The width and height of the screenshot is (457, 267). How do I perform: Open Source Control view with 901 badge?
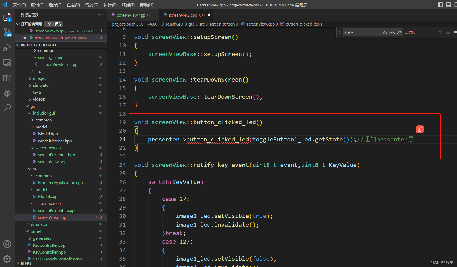point(7,32)
